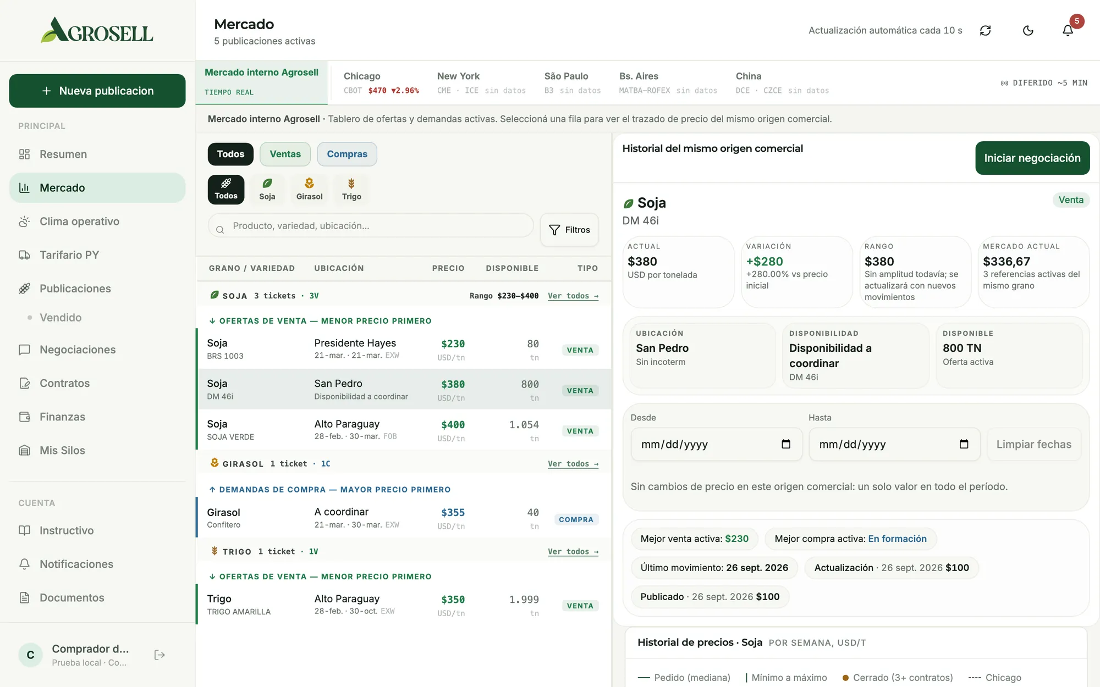Select the Todos grain filter icon

pyautogui.click(x=226, y=190)
